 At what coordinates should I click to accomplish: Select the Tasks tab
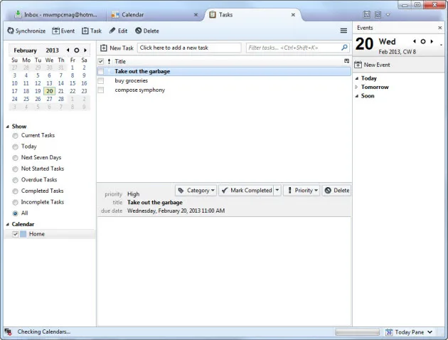click(252, 15)
